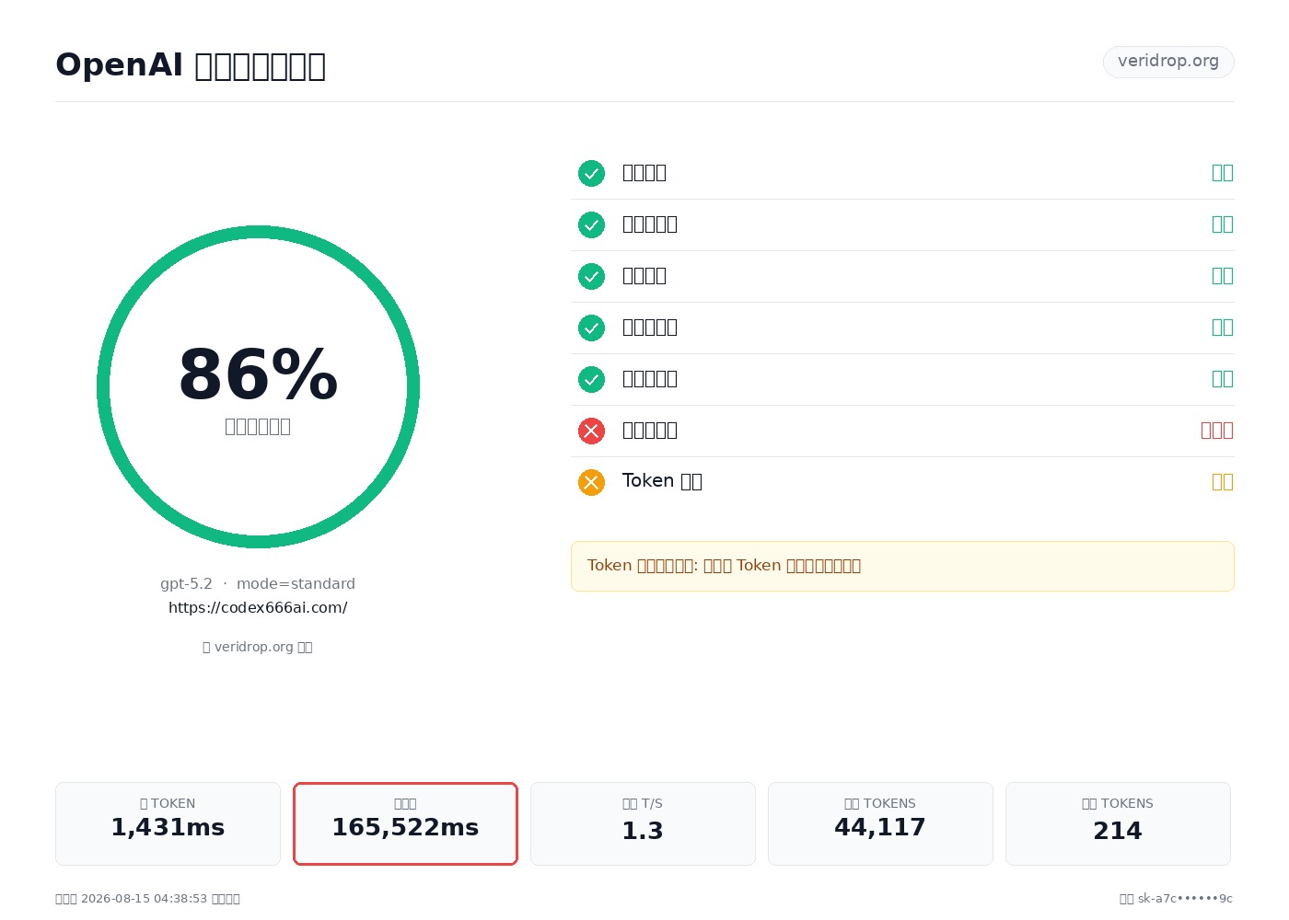This screenshot has width=1289, height=920.
Task: Click the gpt-5.2 mode=standard label
Action: (258, 583)
